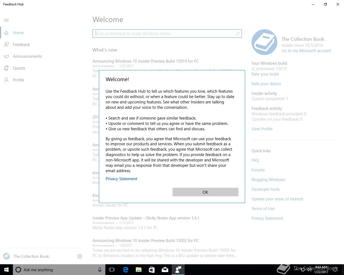The image size is (344, 275).
Task: Open the Build 15002 for PC announcement
Action: pos(146,241)
